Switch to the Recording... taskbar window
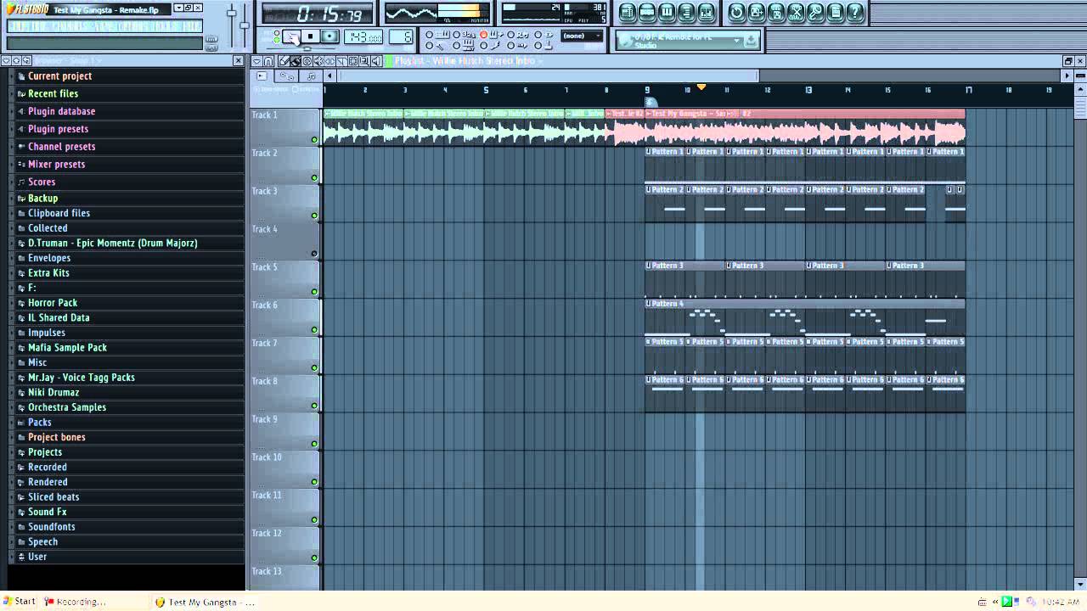 click(x=76, y=602)
